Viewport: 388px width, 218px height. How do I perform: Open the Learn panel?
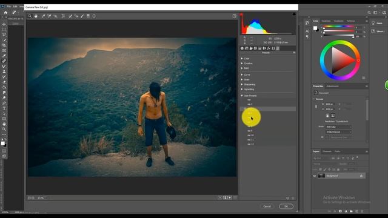(377, 23)
